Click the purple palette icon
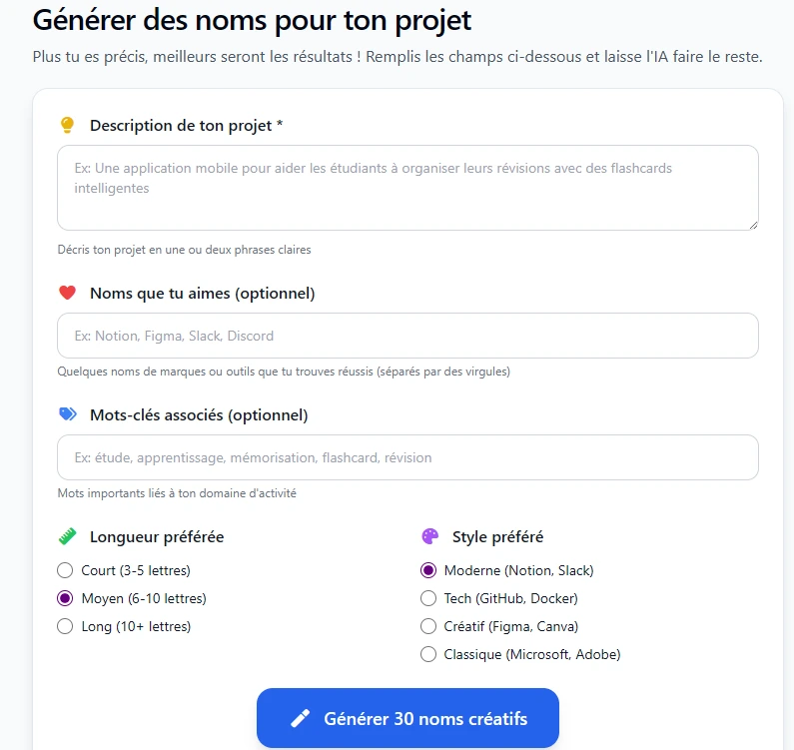The height and width of the screenshot is (750, 794). tap(429, 536)
